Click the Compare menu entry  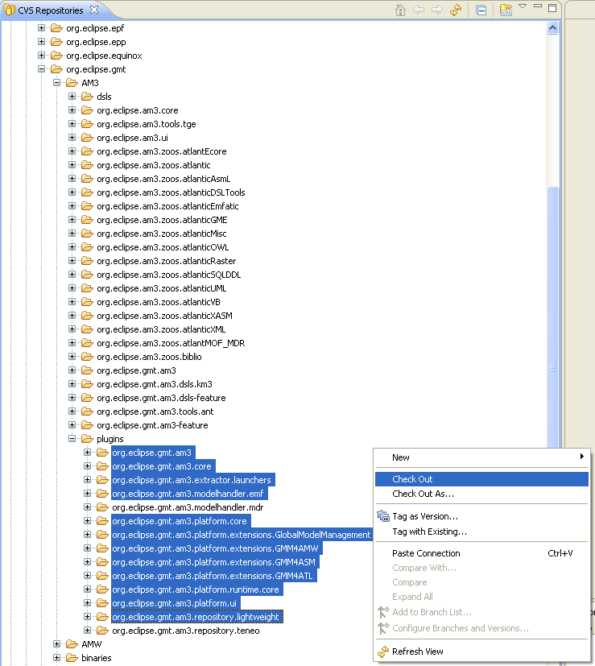tap(481, 582)
